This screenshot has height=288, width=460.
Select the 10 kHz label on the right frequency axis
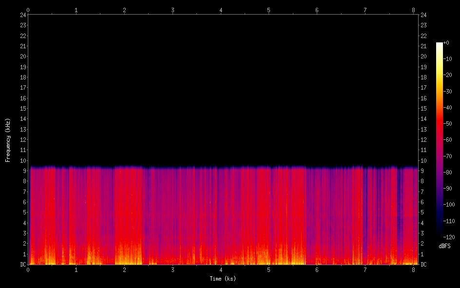click(423, 161)
